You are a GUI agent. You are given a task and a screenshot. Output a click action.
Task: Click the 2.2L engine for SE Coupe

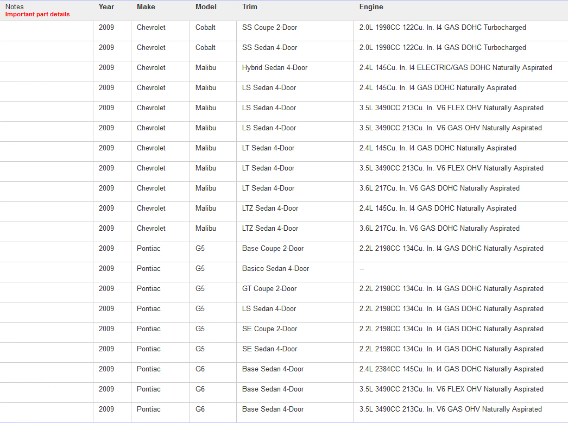pyautogui.click(x=451, y=329)
